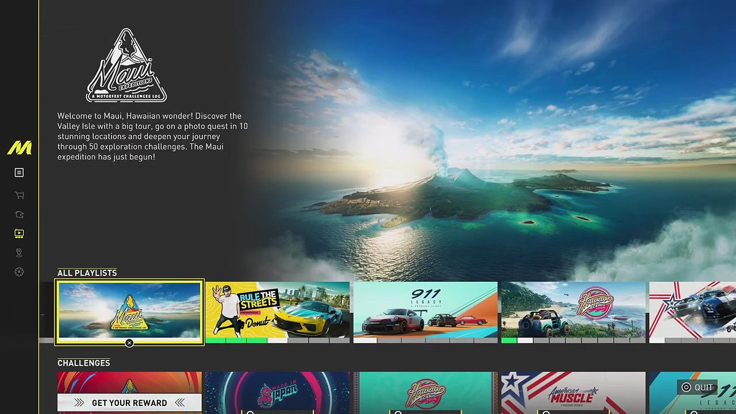Select the Maui Expeditions playlist thumbnail

point(129,312)
